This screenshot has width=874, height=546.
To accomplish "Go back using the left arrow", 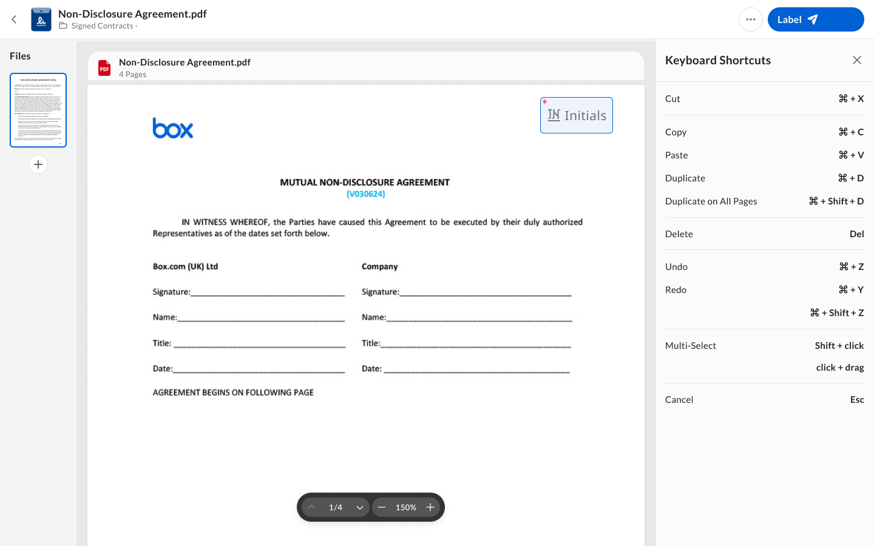I will [x=14, y=19].
